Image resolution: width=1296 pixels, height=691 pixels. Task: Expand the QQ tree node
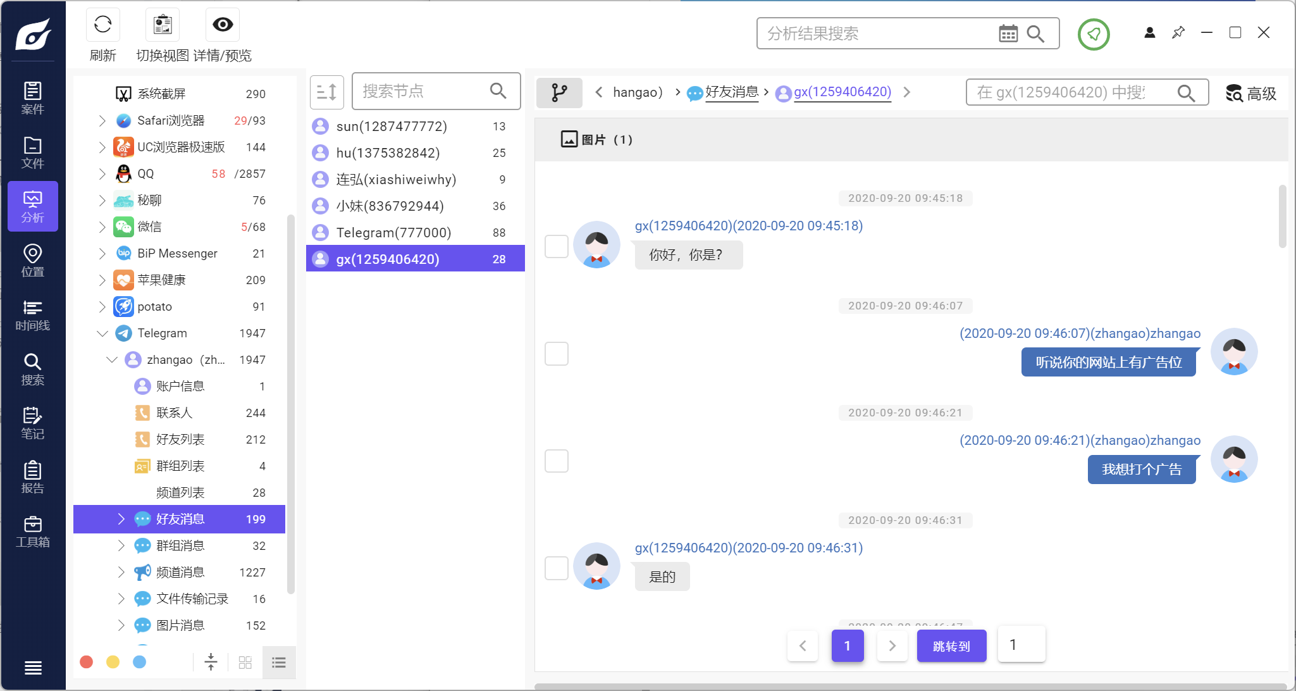click(102, 173)
